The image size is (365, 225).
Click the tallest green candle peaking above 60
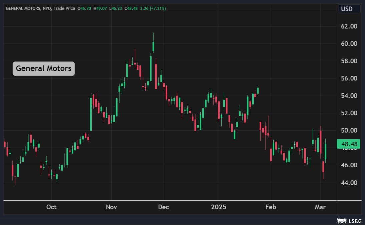[x=153, y=46]
